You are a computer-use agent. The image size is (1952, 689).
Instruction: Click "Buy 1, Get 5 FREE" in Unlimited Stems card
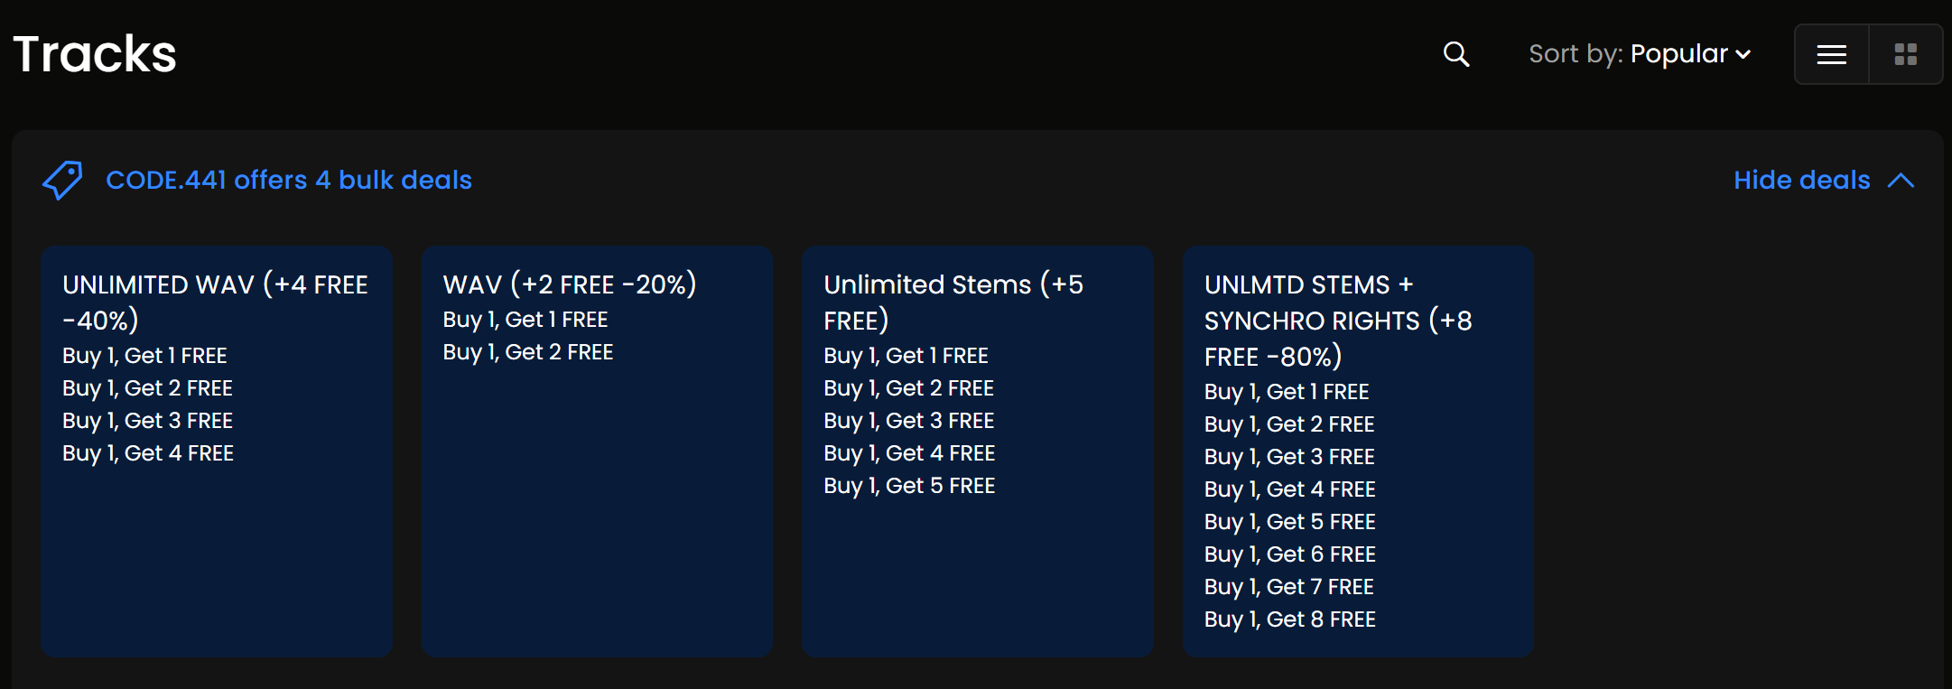pyautogui.click(x=909, y=486)
